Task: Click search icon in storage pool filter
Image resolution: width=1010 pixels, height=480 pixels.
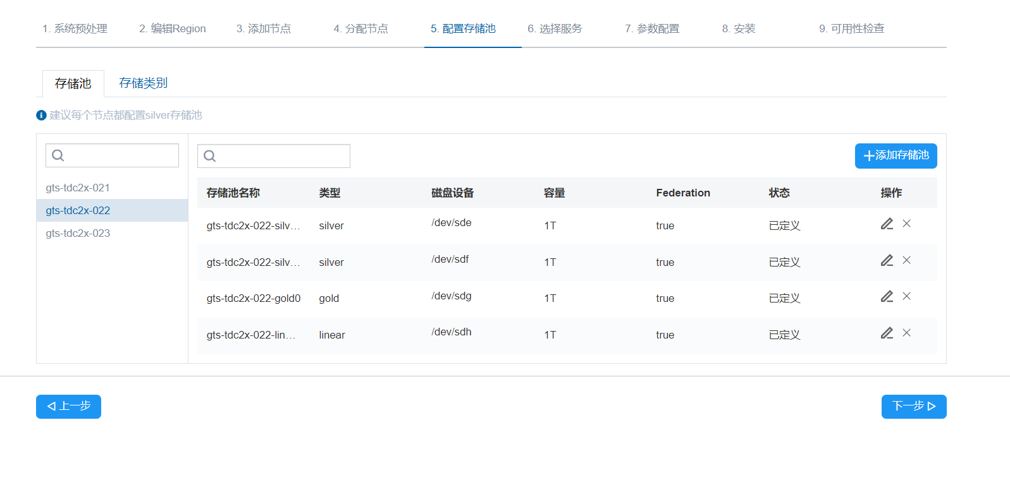Action: [210, 156]
